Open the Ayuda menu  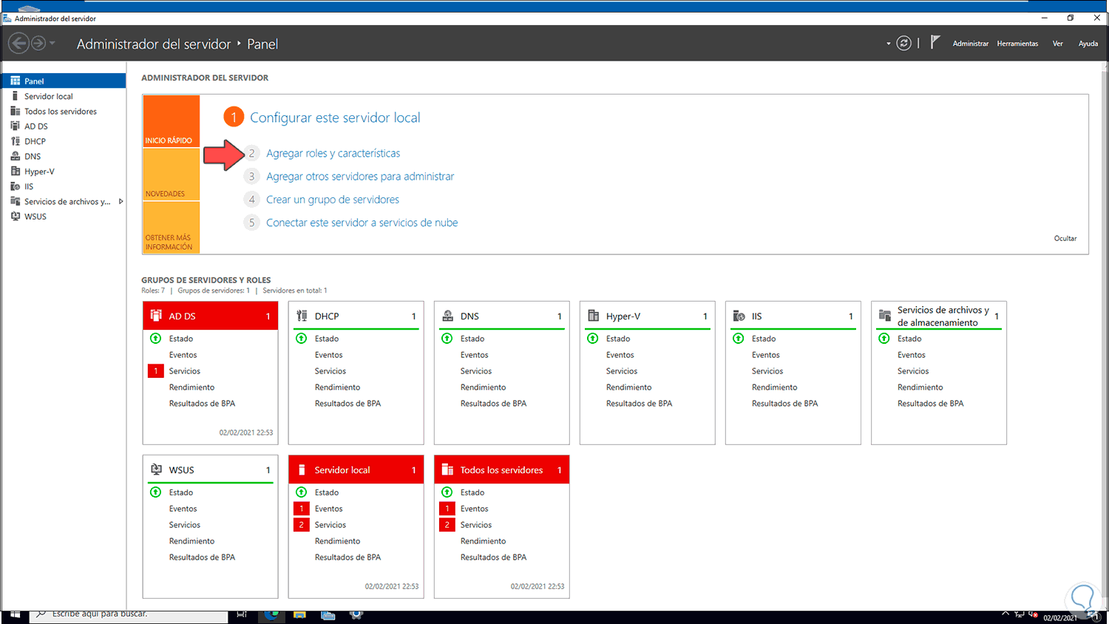click(x=1088, y=44)
